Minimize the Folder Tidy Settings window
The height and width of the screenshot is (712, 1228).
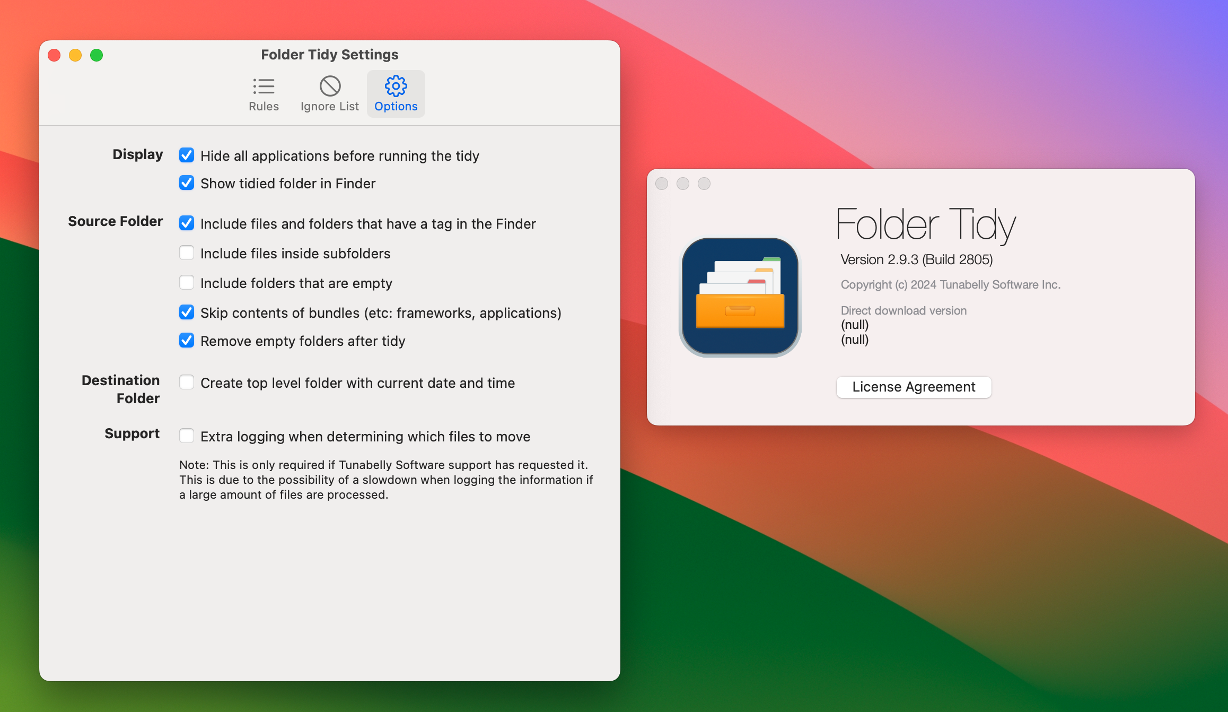pos(75,55)
